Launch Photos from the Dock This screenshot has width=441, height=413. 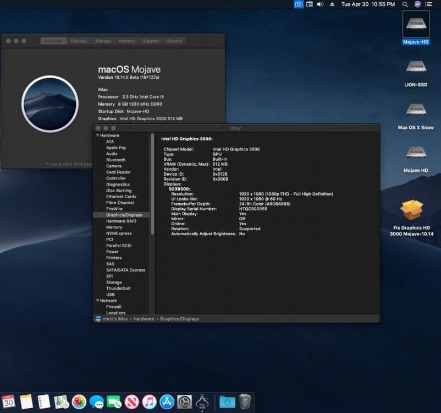tap(79, 402)
